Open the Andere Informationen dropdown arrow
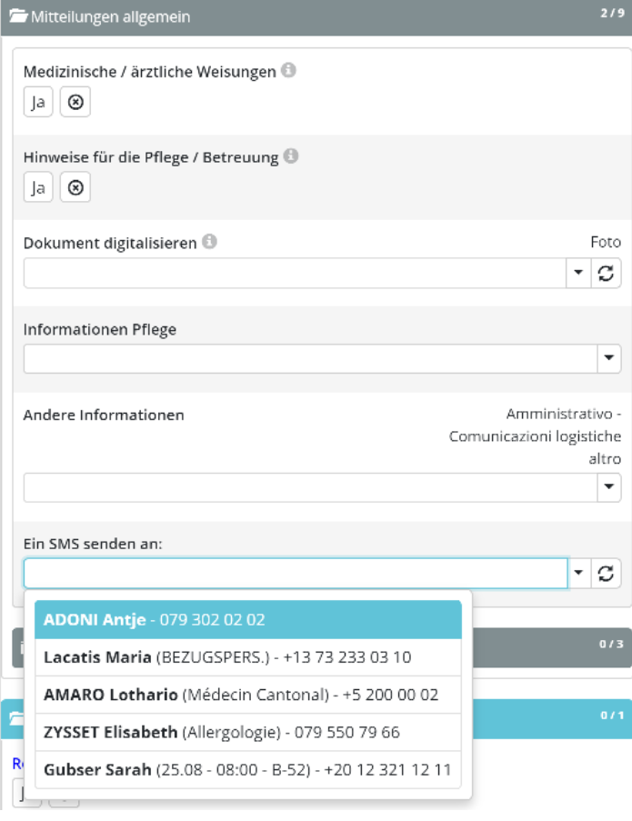 (609, 488)
